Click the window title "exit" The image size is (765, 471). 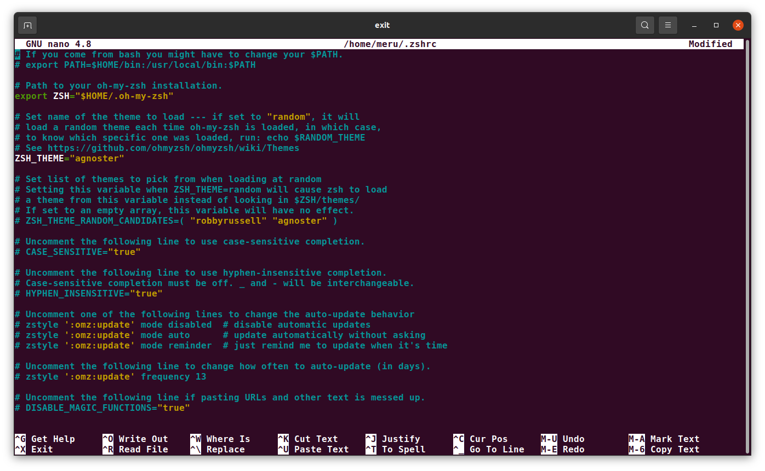coord(382,25)
